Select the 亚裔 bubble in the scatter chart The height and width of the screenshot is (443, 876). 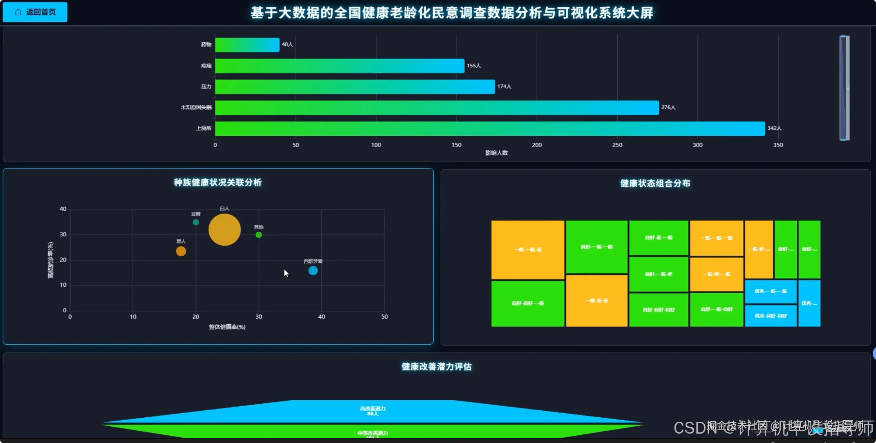[195, 222]
